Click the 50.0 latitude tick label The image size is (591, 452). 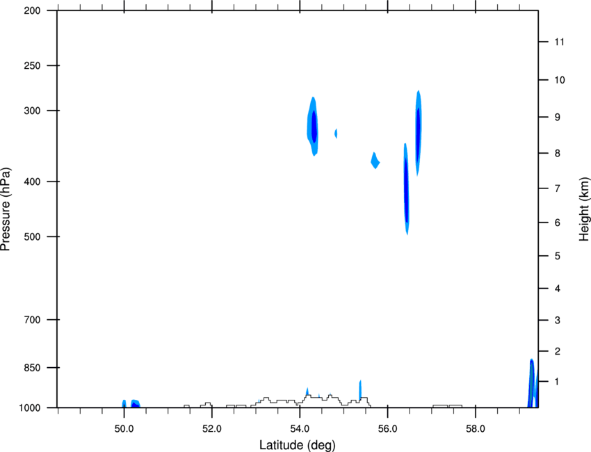(x=124, y=429)
